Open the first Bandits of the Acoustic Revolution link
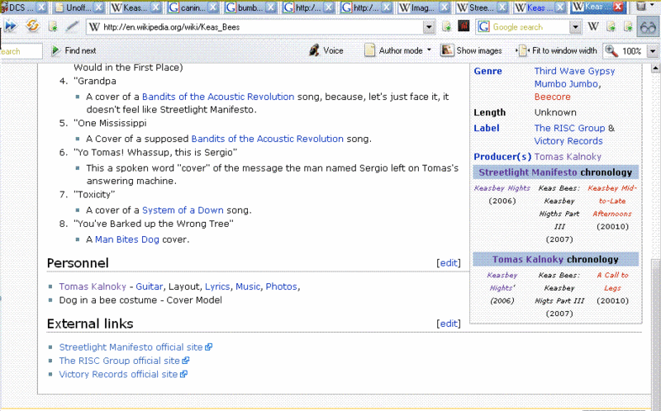The height and width of the screenshot is (411, 661). pos(218,97)
